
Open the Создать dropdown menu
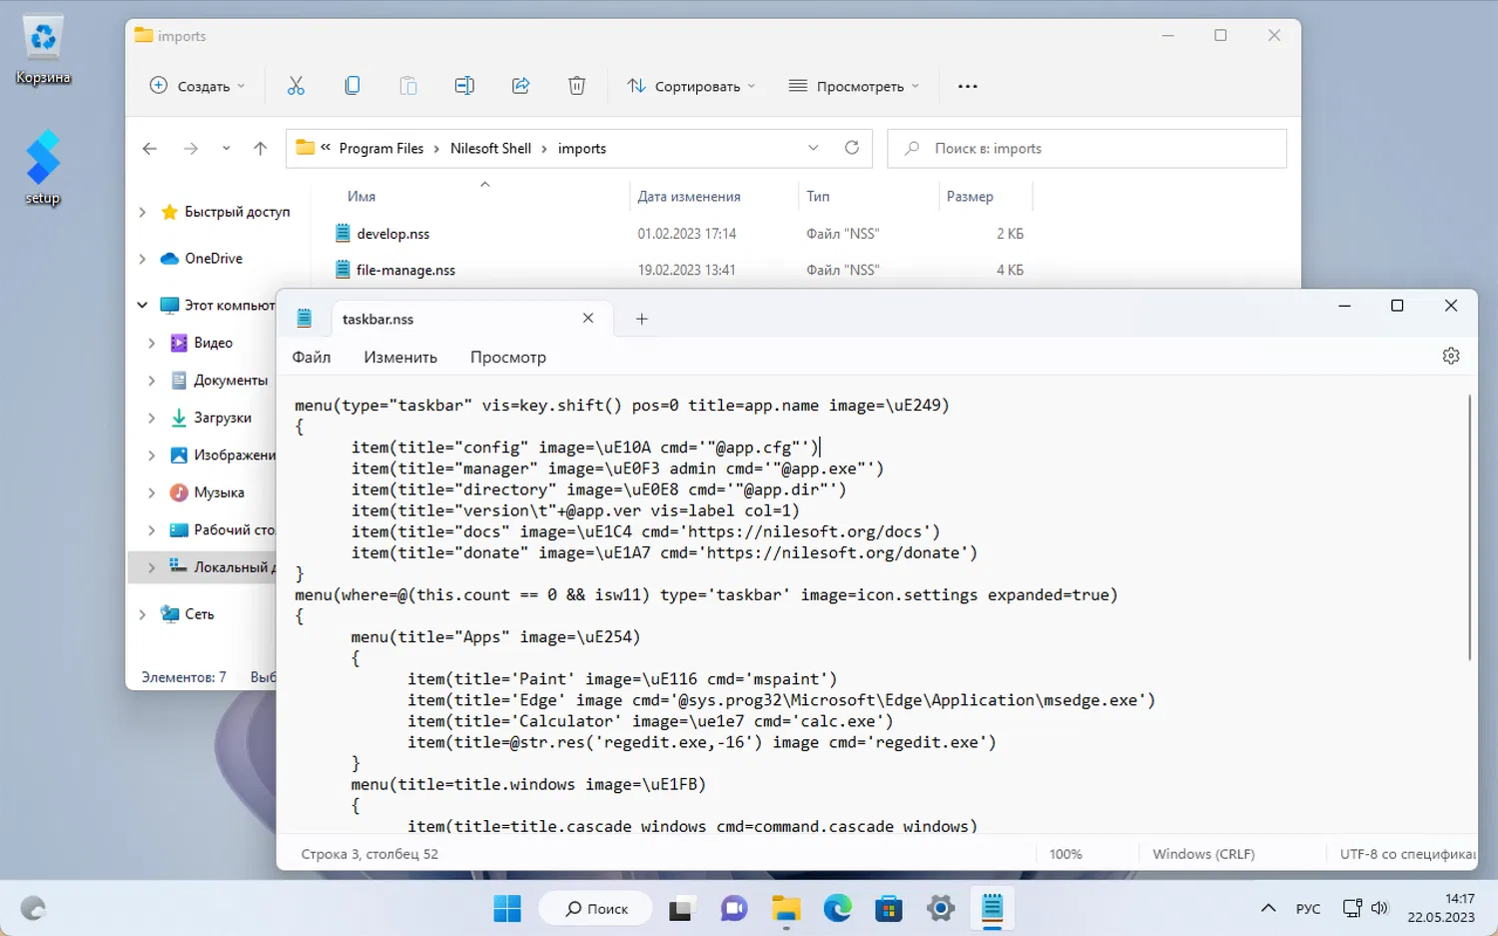point(197,86)
